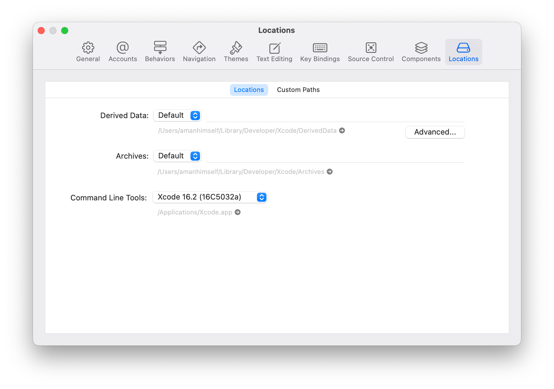Open the Themes pane

pos(236,52)
